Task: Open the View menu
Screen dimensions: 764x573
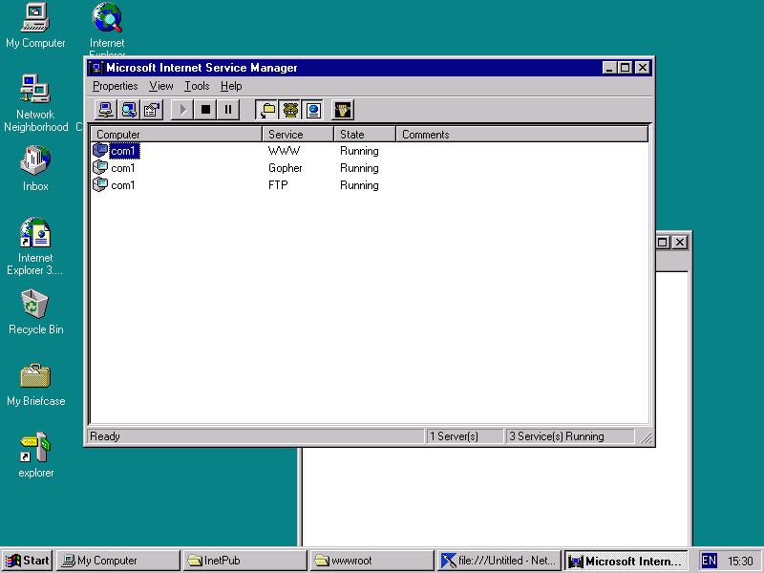Action: coord(160,86)
